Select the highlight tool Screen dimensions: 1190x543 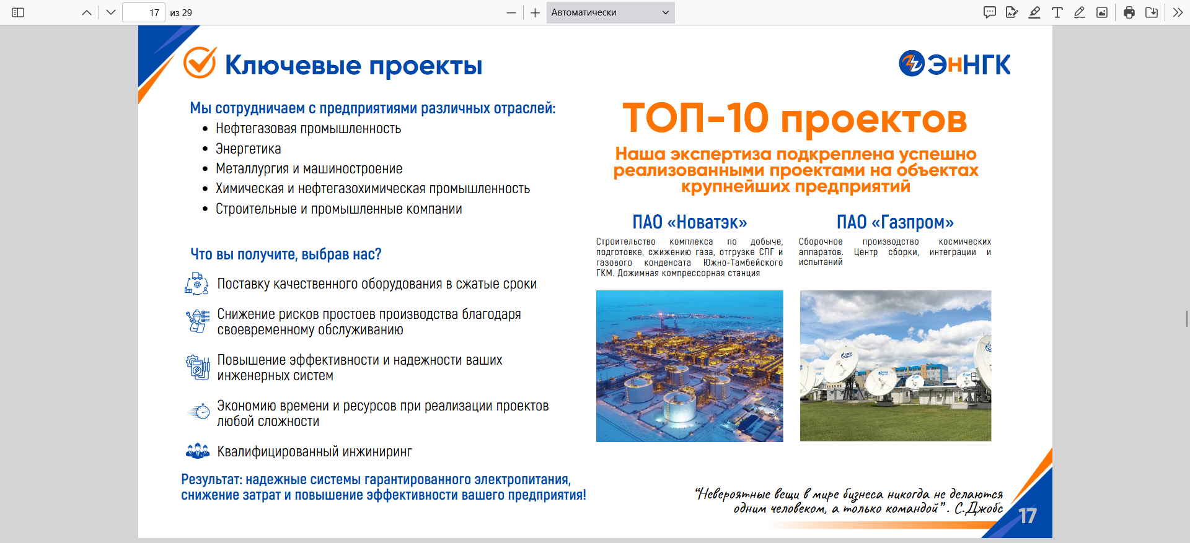1034,12
